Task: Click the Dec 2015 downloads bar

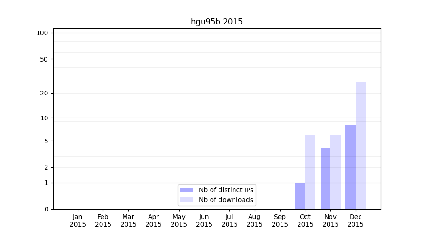Action: point(360,146)
